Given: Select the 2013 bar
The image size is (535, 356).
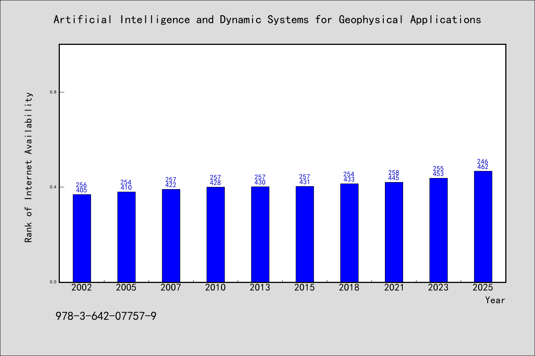Looking at the screenshot, I should (x=260, y=234).
